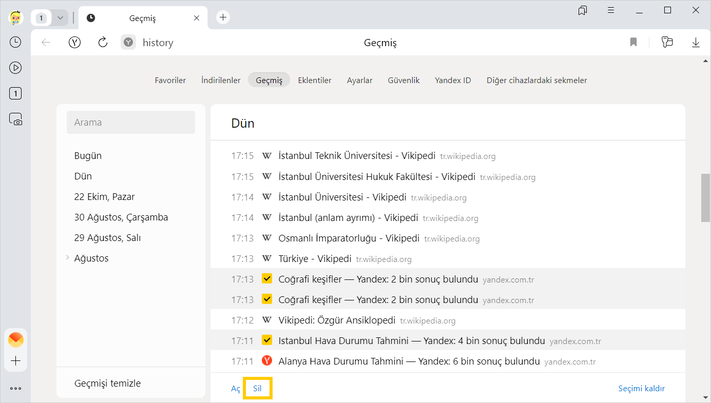Click the Arama search field

pos(131,123)
